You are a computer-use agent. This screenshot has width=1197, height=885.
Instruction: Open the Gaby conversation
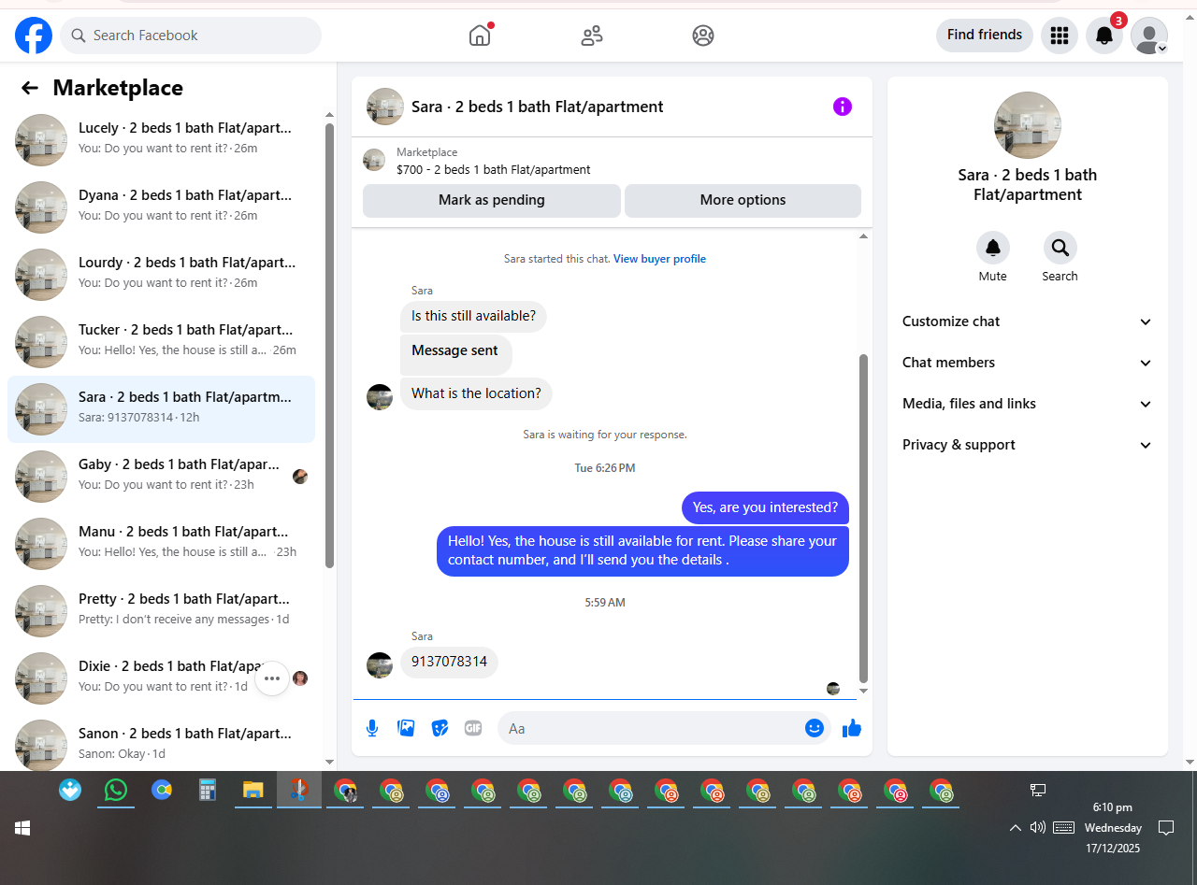point(161,477)
